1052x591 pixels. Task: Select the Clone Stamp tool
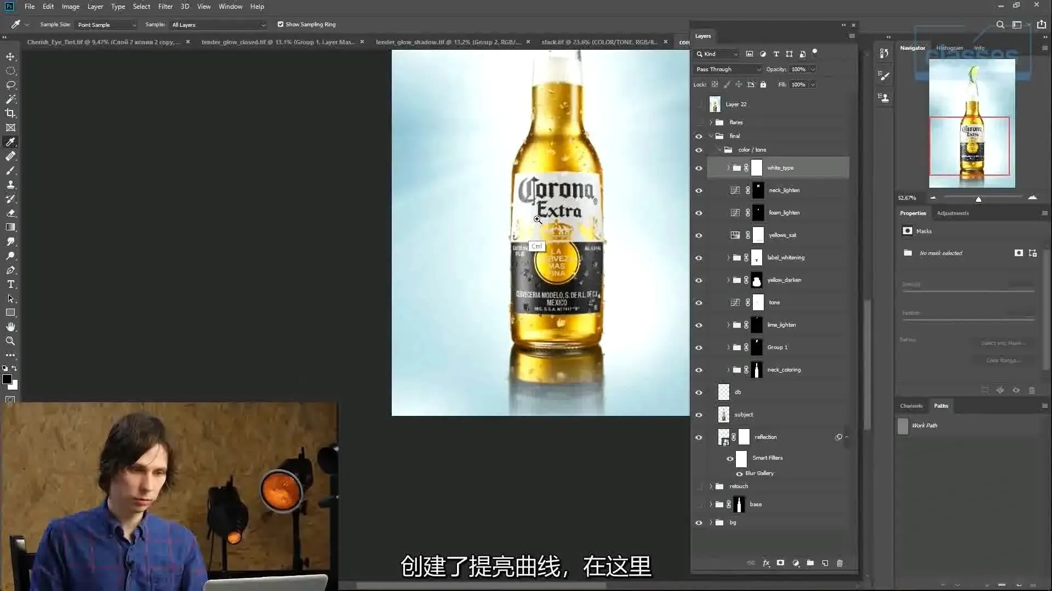[x=10, y=184]
